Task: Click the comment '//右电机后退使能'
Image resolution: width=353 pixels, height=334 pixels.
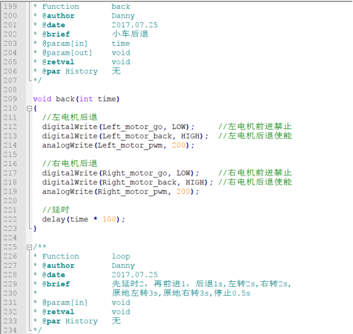Action: tap(255, 182)
